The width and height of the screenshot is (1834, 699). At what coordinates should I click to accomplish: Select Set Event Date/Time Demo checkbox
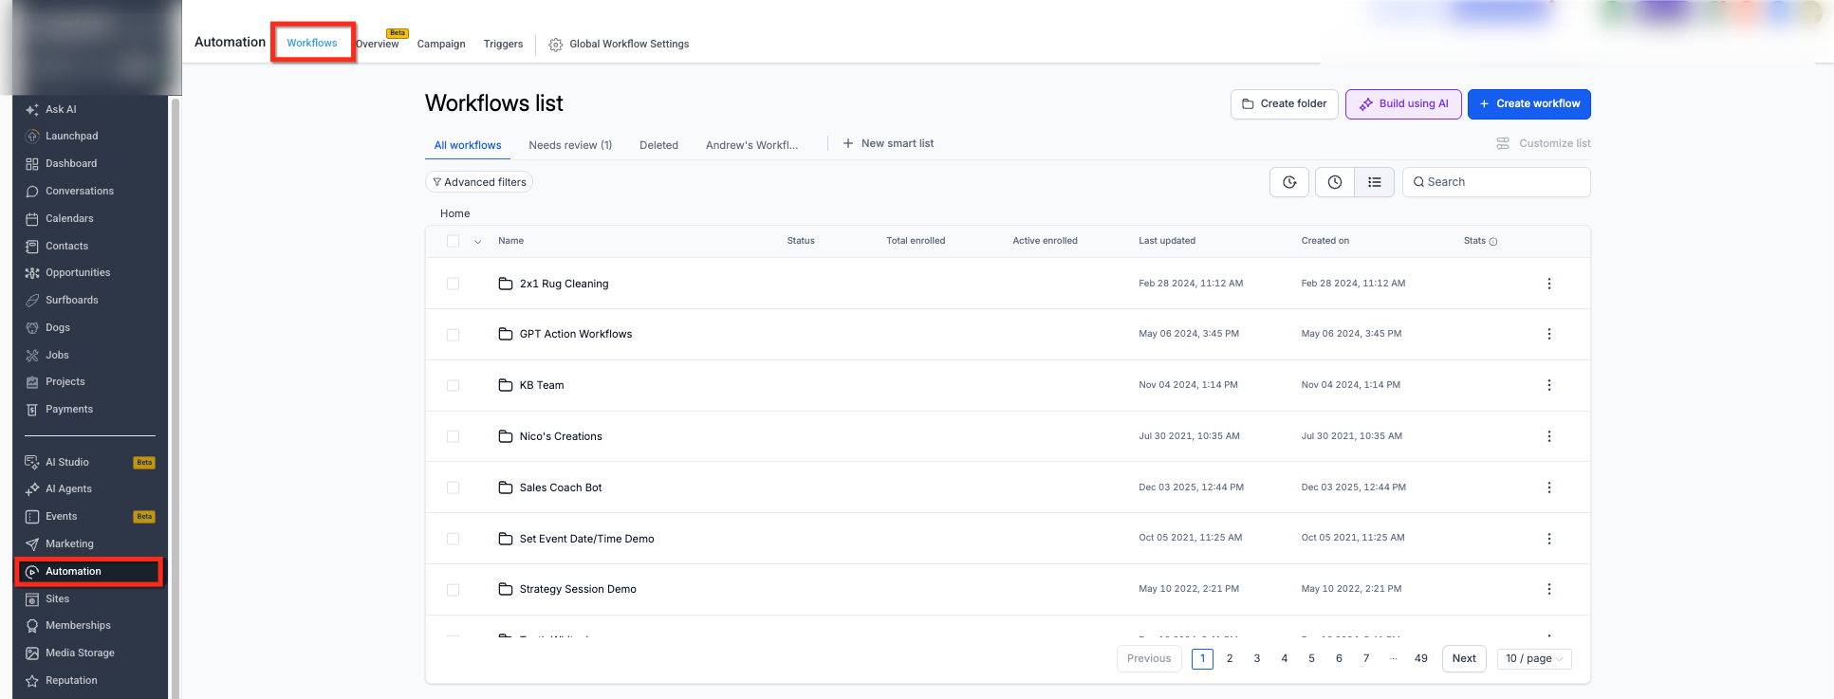tap(453, 539)
